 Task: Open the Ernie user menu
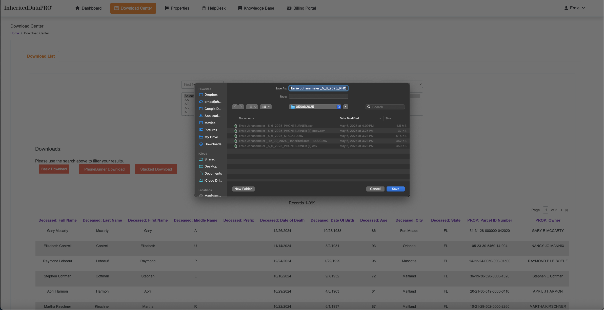click(575, 8)
